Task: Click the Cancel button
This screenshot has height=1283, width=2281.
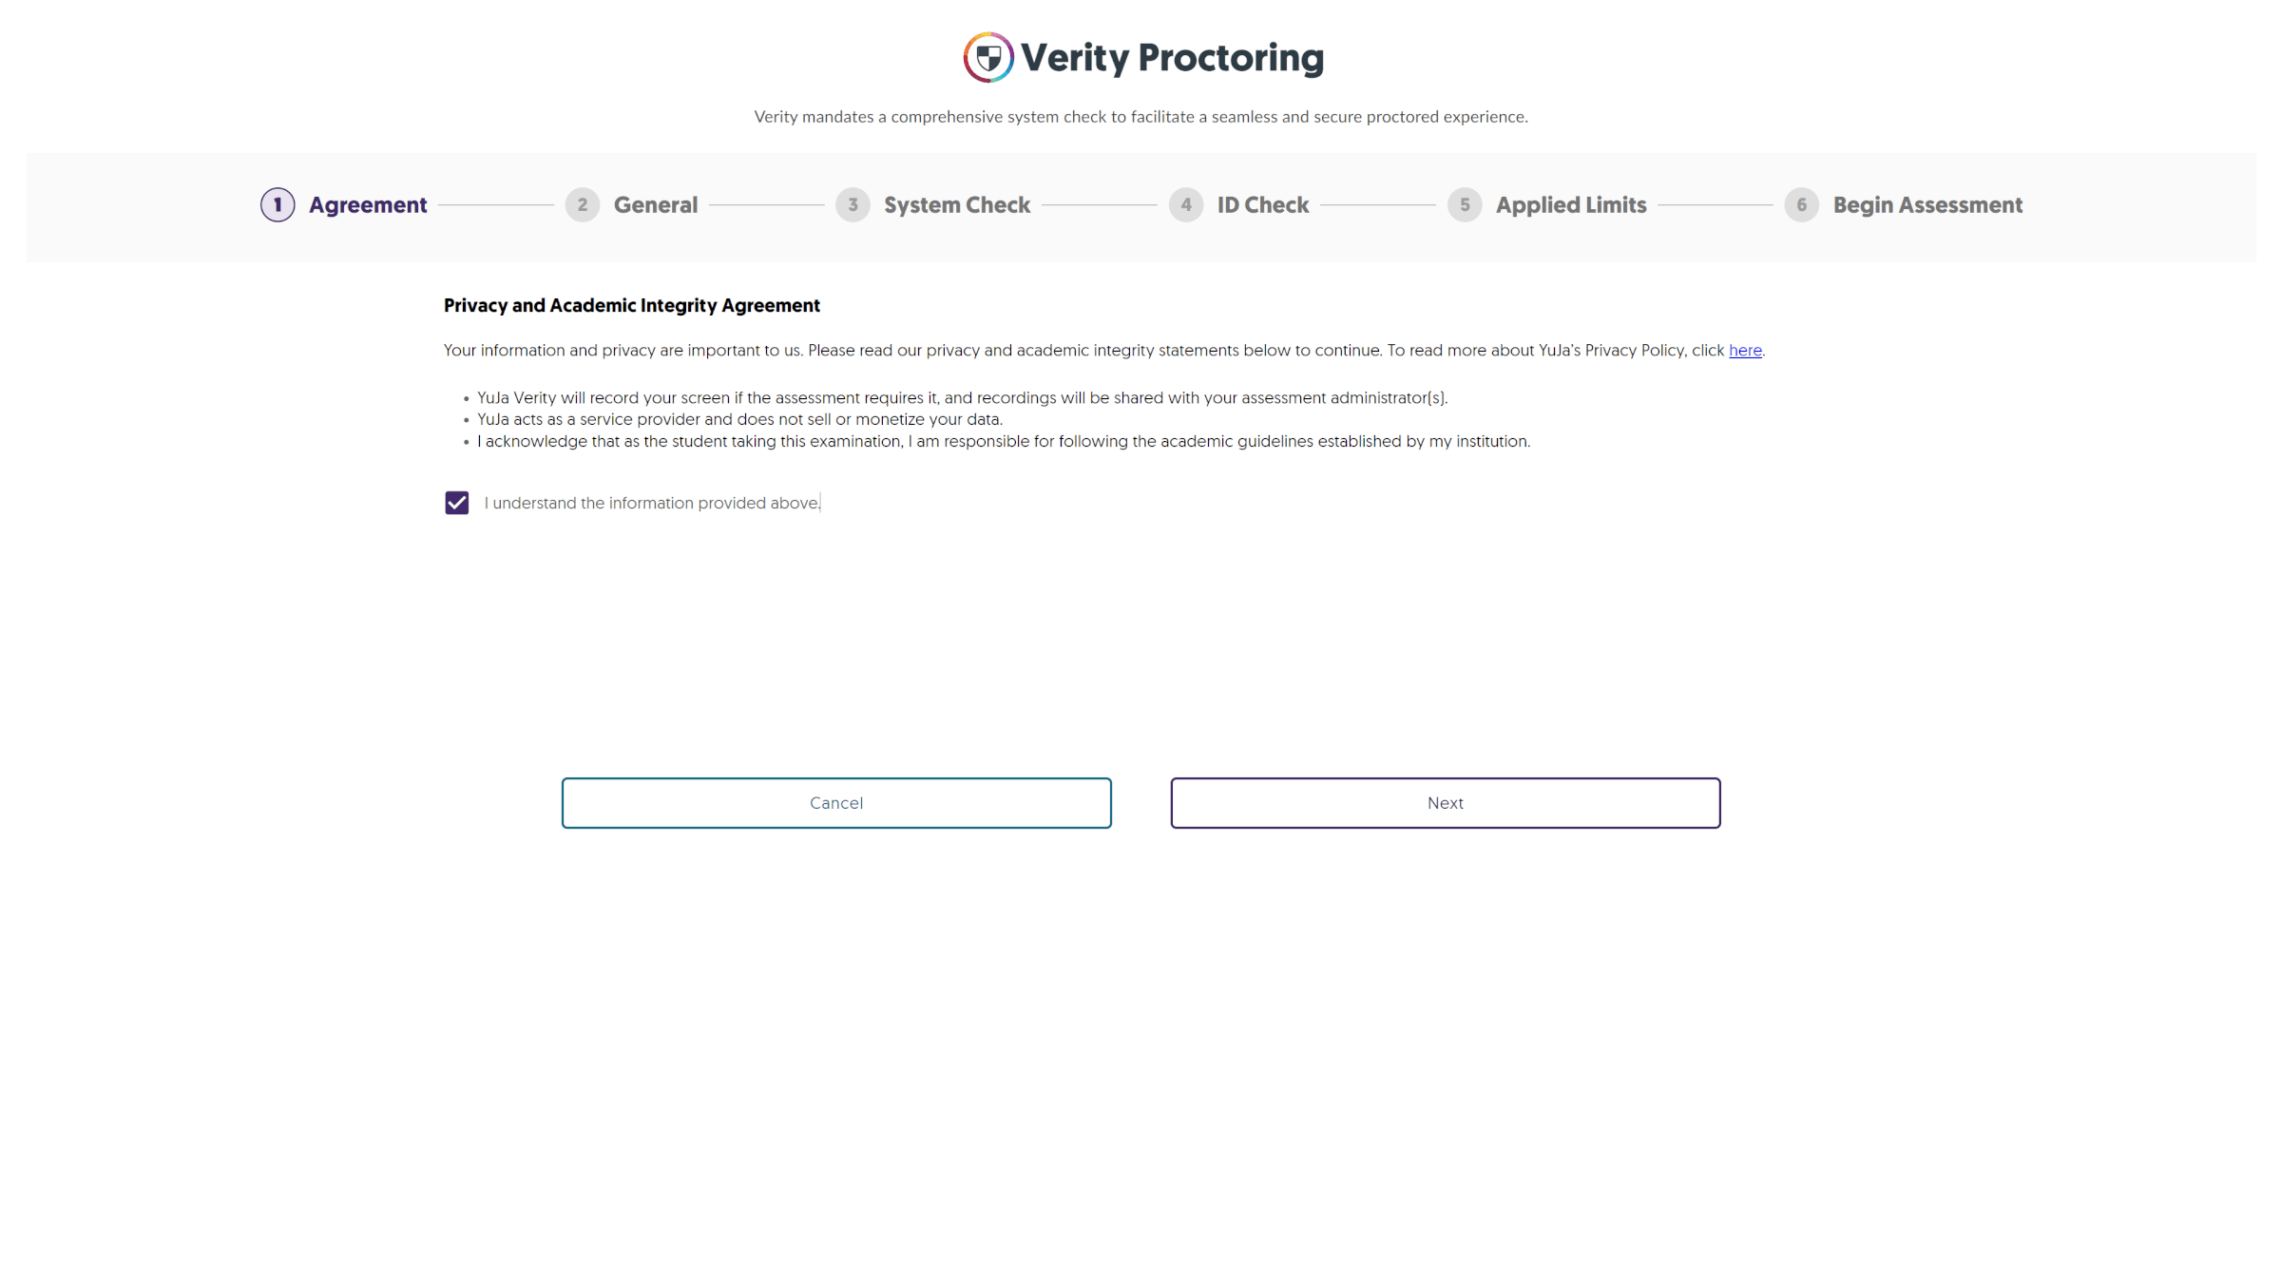Action: (x=835, y=802)
